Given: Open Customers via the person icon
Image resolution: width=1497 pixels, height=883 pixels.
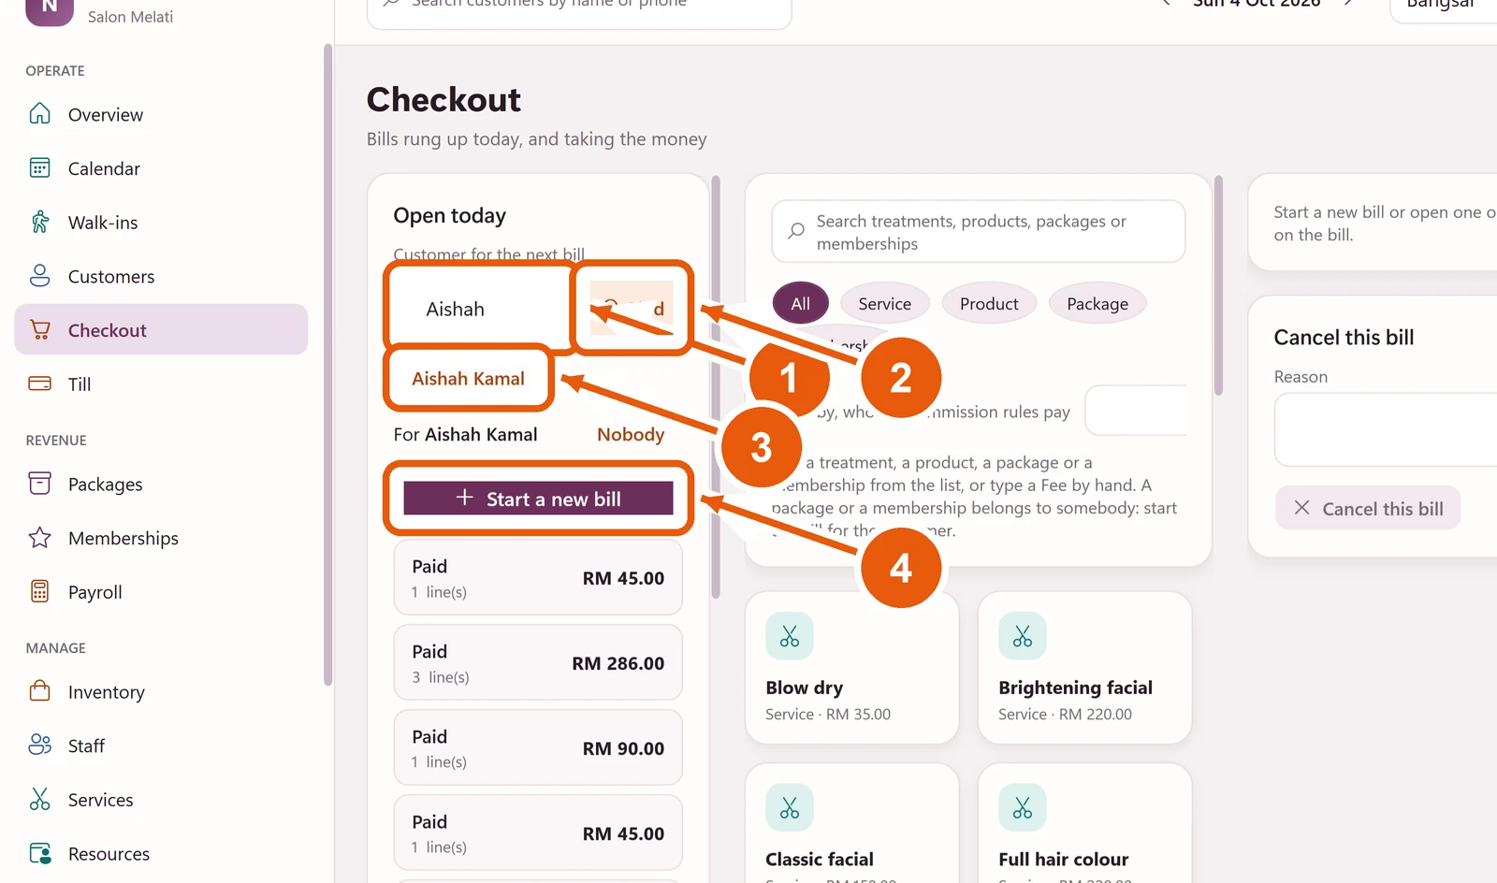Looking at the screenshot, I should click(39, 276).
